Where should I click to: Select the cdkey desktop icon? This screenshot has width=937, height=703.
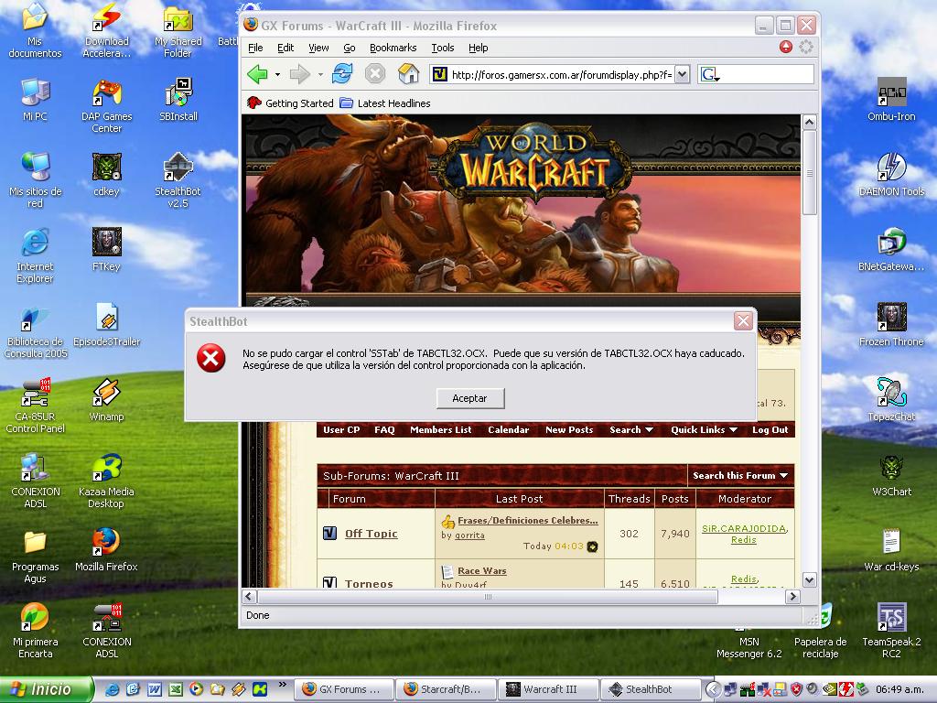coord(106,175)
